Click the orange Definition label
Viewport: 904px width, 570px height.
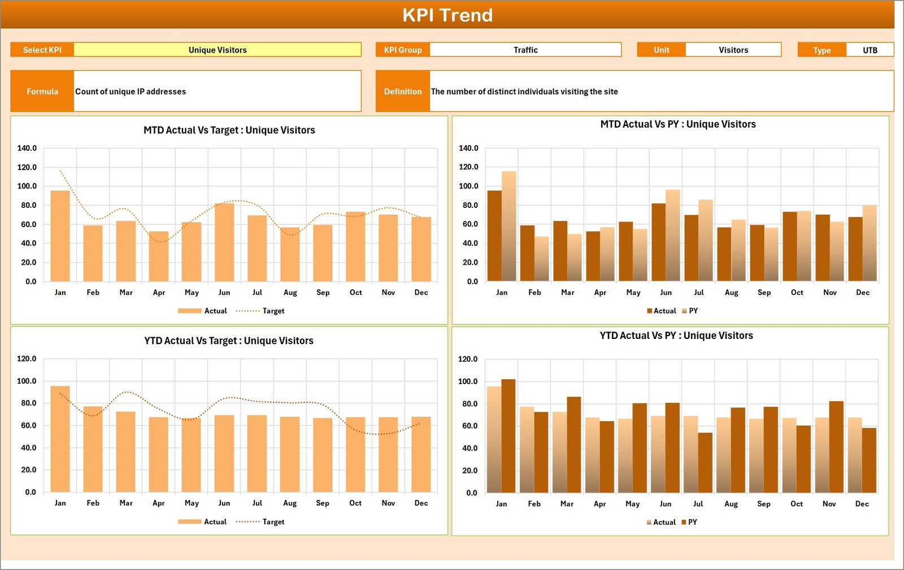(x=402, y=91)
